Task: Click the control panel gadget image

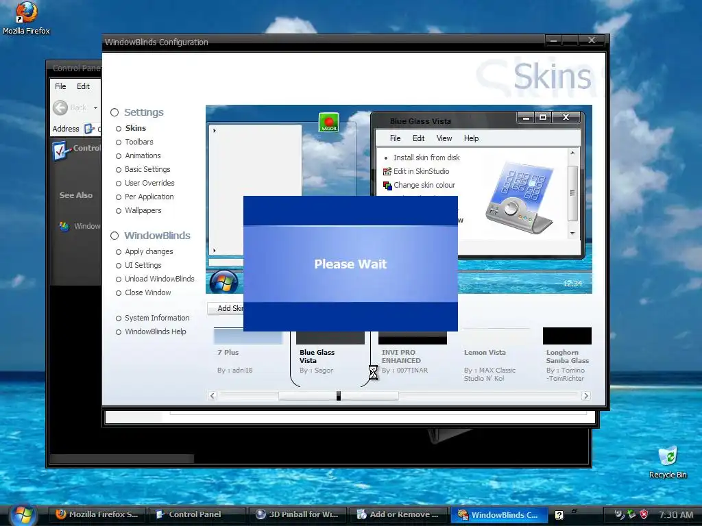Action: click(x=520, y=197)
